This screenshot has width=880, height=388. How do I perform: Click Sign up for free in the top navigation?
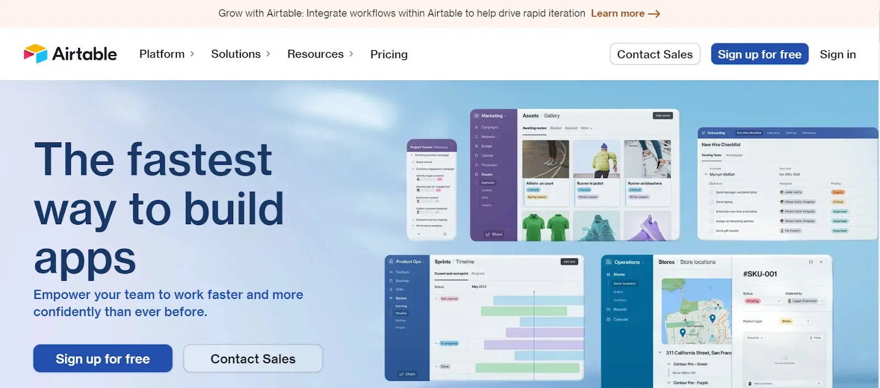[x=760, y=54]
